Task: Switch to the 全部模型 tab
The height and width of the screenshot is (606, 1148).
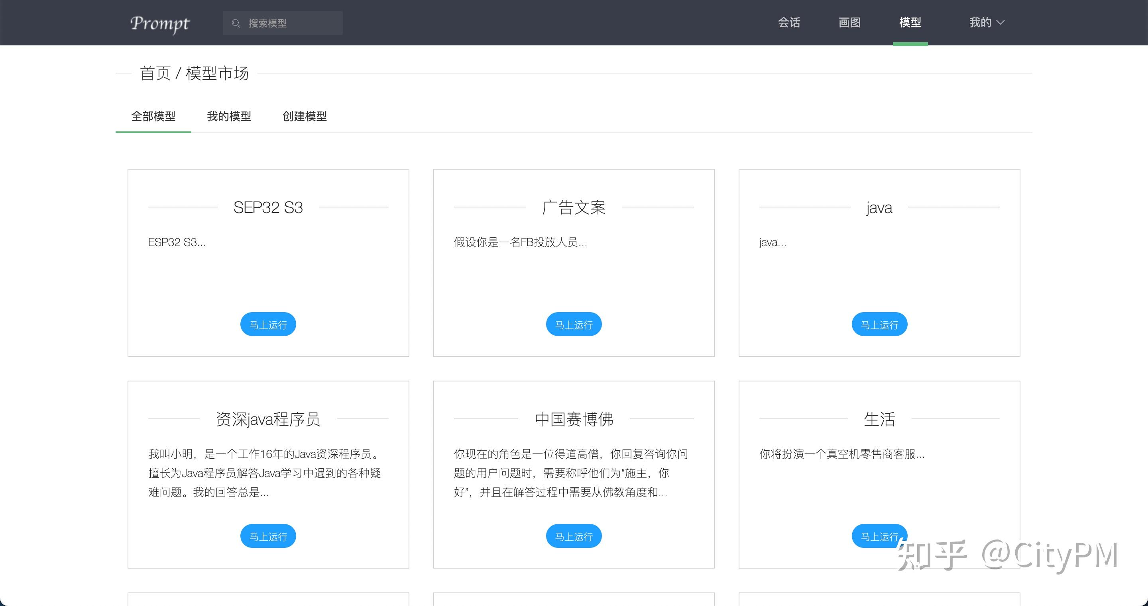Action: [153, 116]
